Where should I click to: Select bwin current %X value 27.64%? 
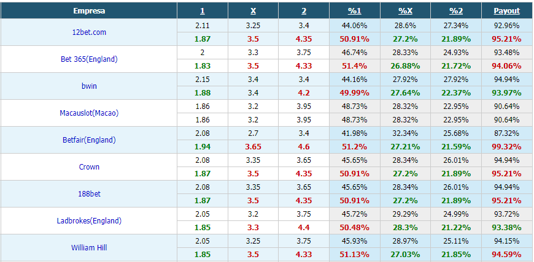click(x=405, y=93)
